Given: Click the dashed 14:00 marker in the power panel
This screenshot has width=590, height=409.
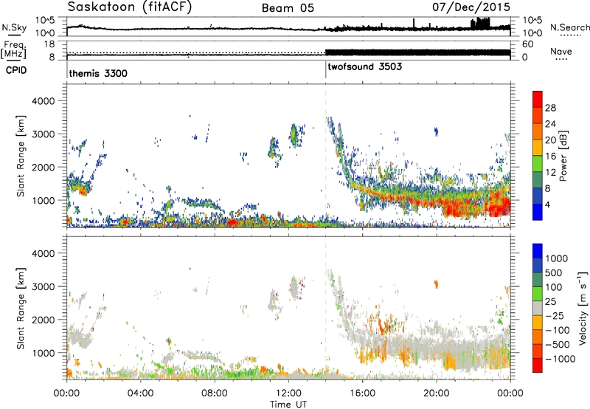Looking at the screenshot, I should (x=326, y=156).
